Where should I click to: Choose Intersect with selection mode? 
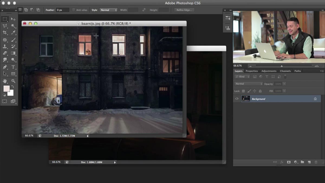38,10
